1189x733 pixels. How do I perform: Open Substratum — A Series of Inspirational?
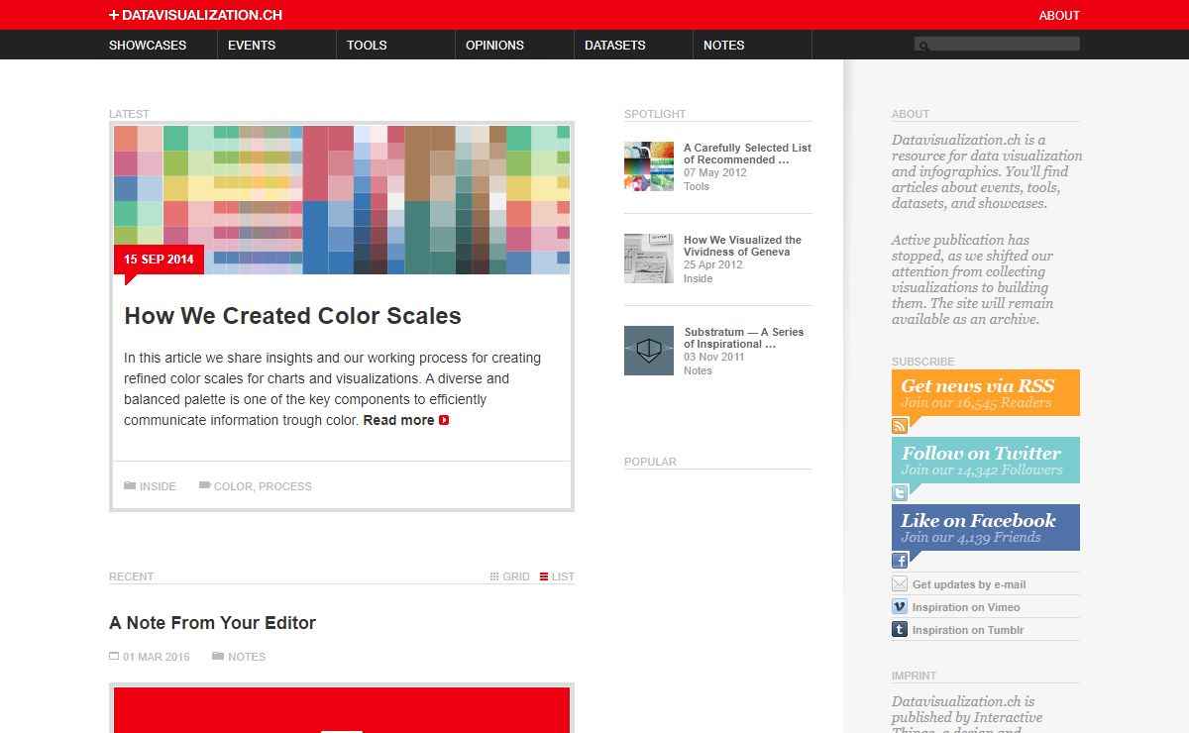coord(744,338)
